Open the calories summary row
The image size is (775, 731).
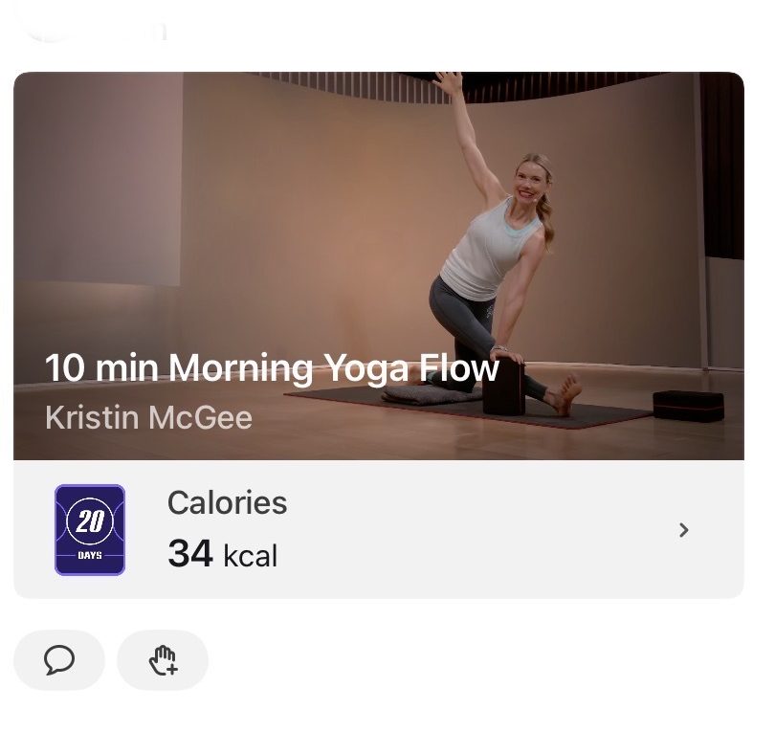(x=379, y=530)
